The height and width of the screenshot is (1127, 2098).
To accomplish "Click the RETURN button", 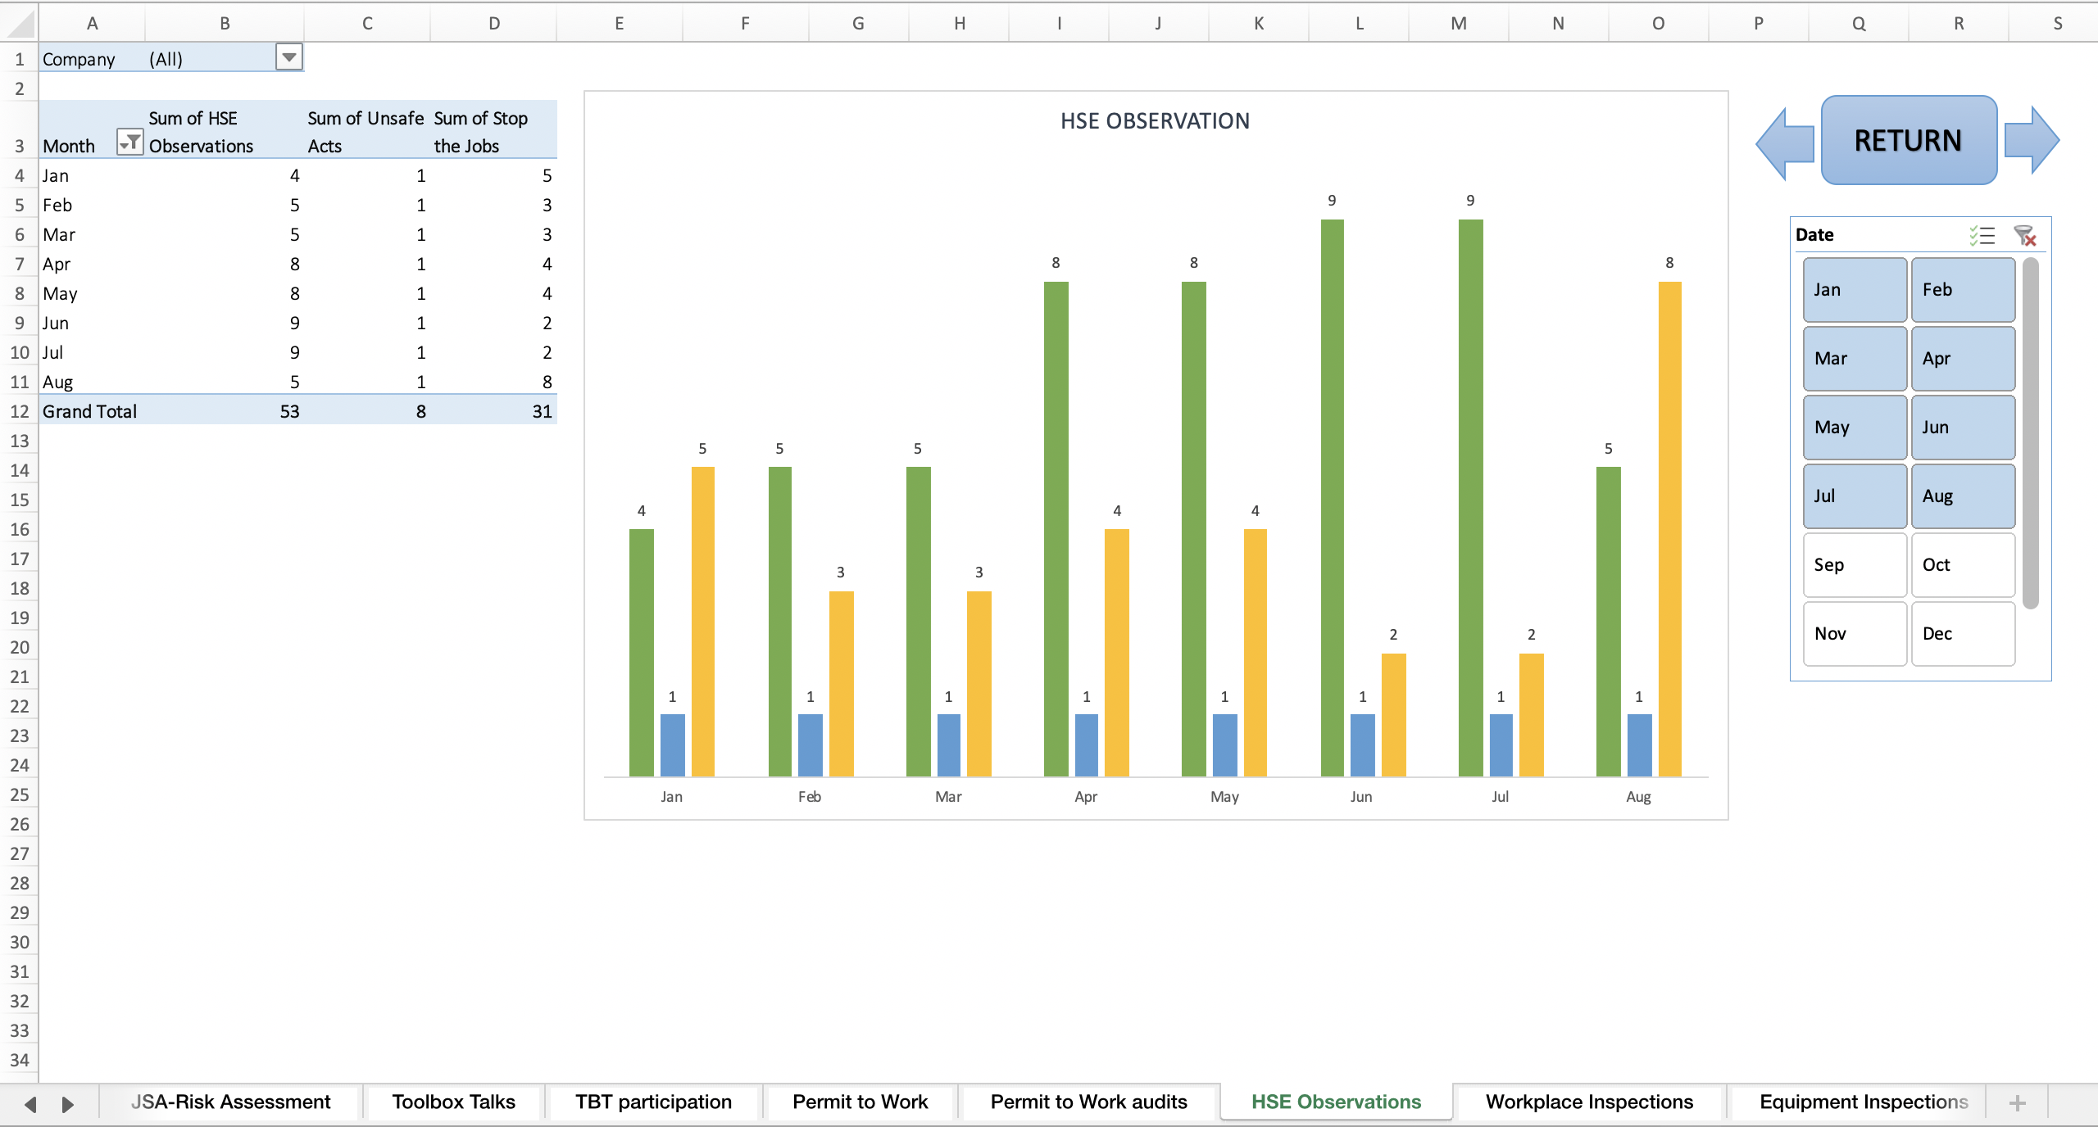I will point(1908,140).
